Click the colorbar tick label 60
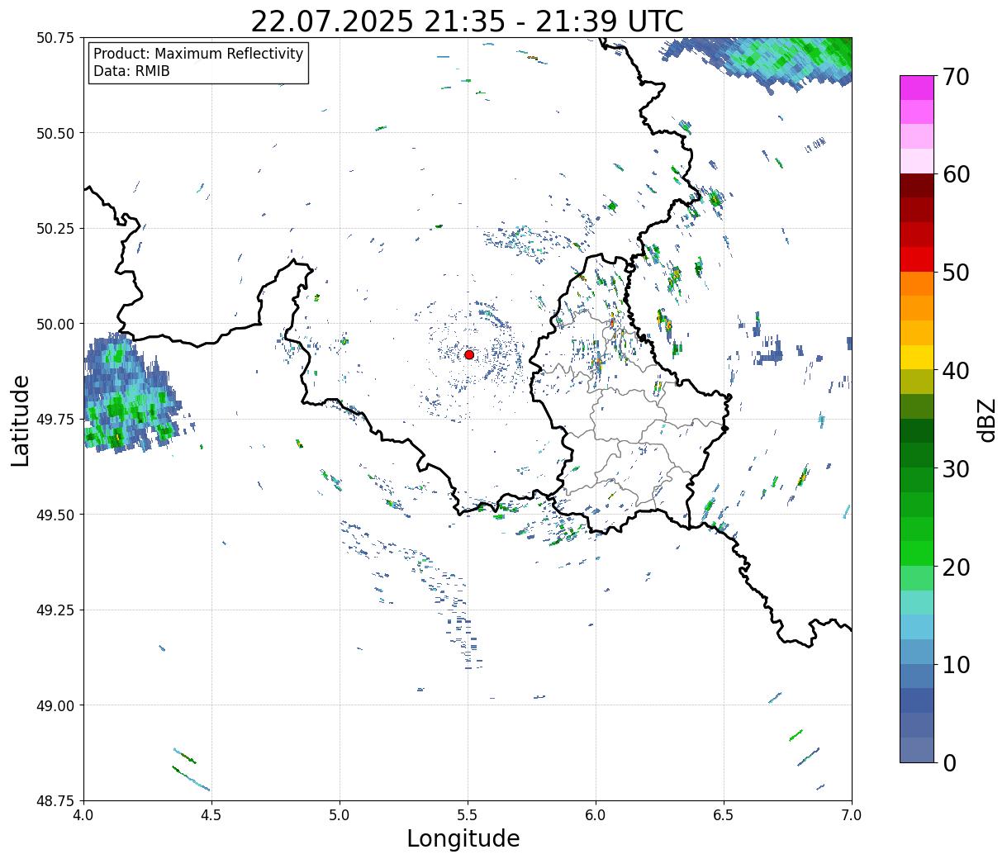The image size is (1007, 859). pos(956,174)
